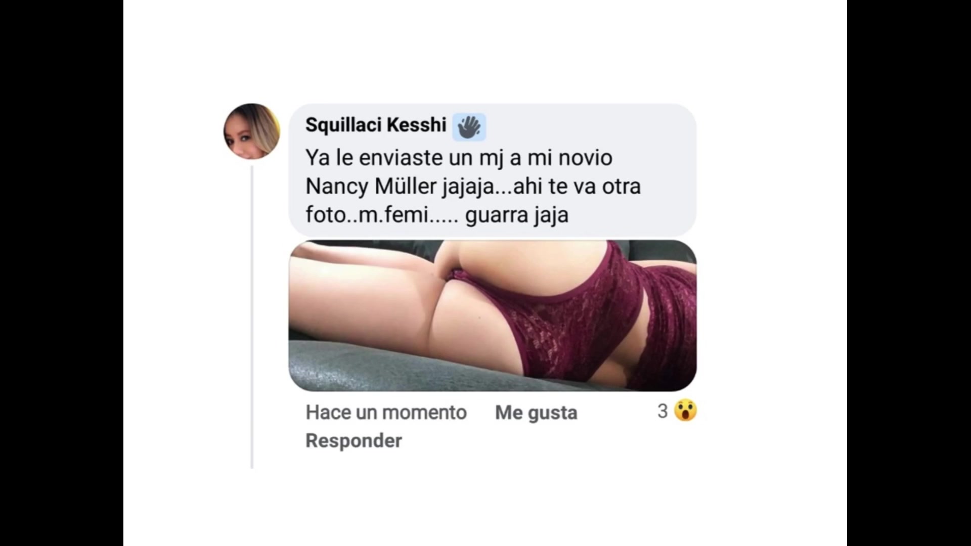The width and height of the screenshot is (971, 546).
Task: Click the waving hand badge icon
Action: pos(469,126)
